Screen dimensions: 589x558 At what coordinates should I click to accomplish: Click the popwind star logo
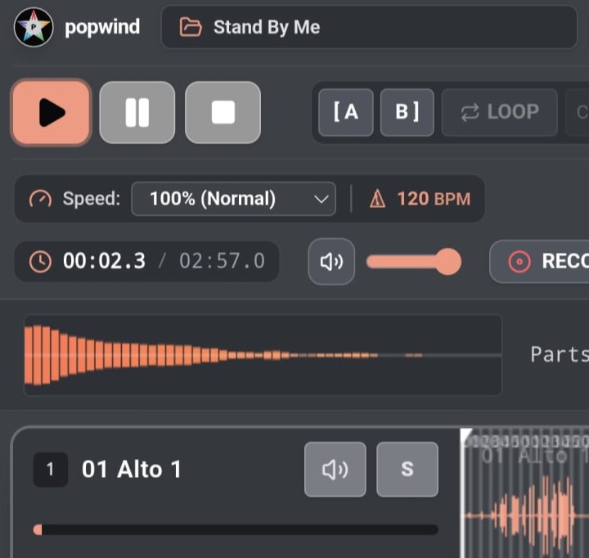click(34, 27)
